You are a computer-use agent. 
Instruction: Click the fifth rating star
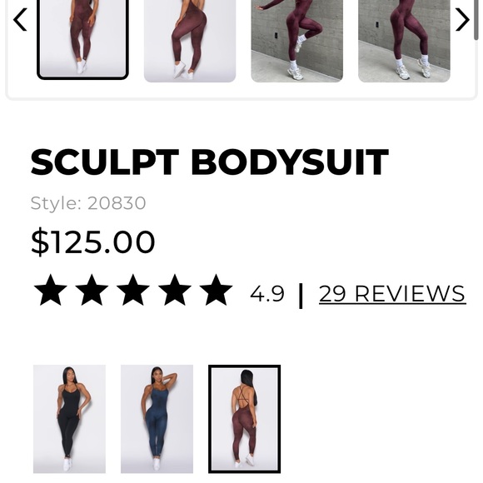pos(216,290)
